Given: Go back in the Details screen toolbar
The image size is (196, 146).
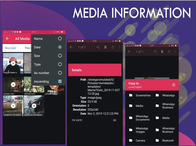Looking at the screenshot, I should coord(71,47).
